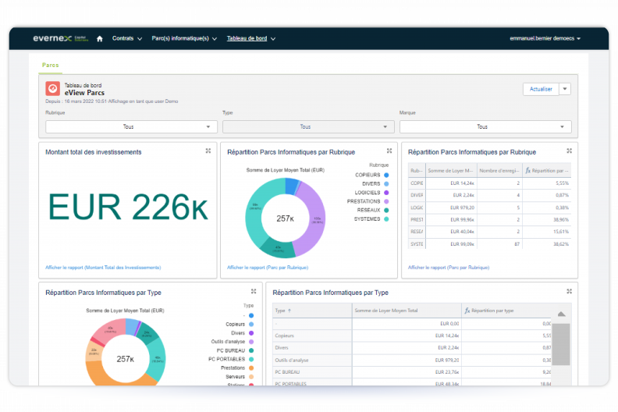
Task: Click the Répartition par type column header
Action: coord(506,311)
